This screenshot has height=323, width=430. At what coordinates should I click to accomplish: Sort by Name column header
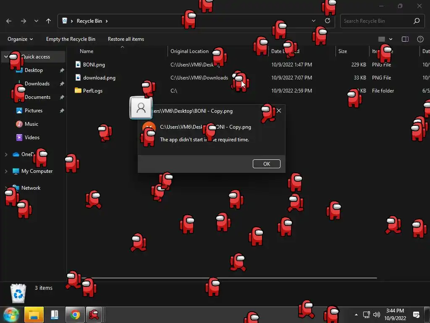(x=87, y=51)
